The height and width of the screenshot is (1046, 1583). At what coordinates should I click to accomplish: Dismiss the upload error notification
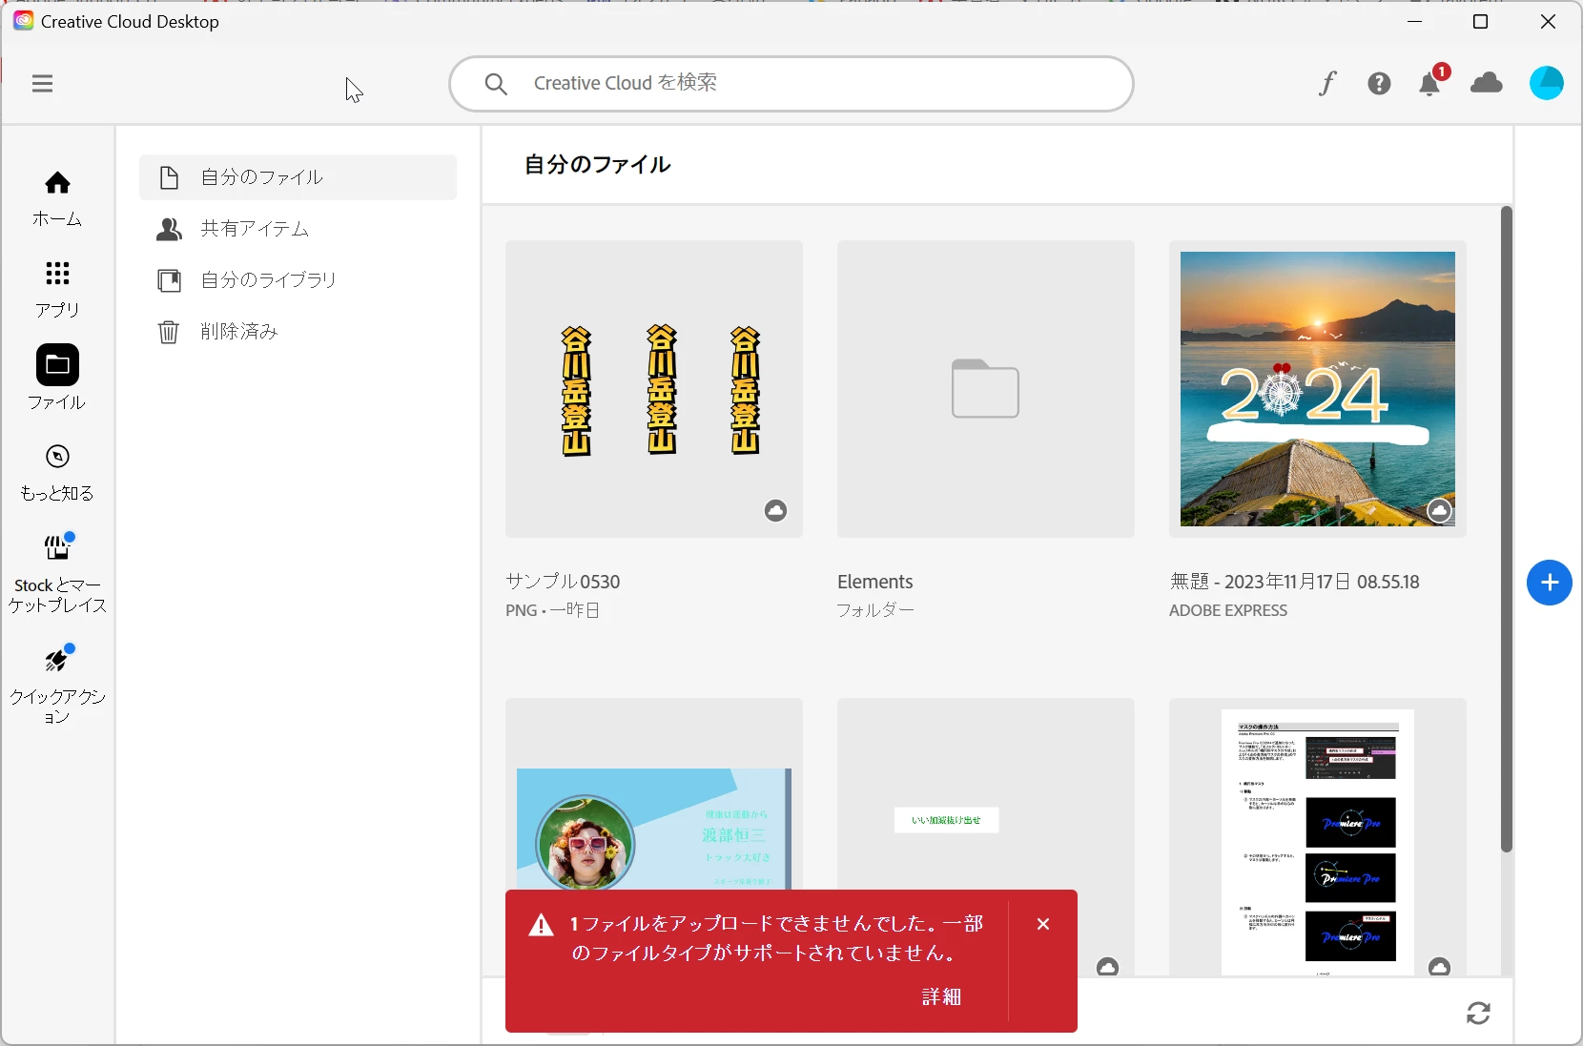click(x=1043, y=924)
